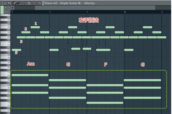Viewport: 172px width, 114px height.
Task: Click bar 6 marker on the timeline
Action: pos(162,12)
